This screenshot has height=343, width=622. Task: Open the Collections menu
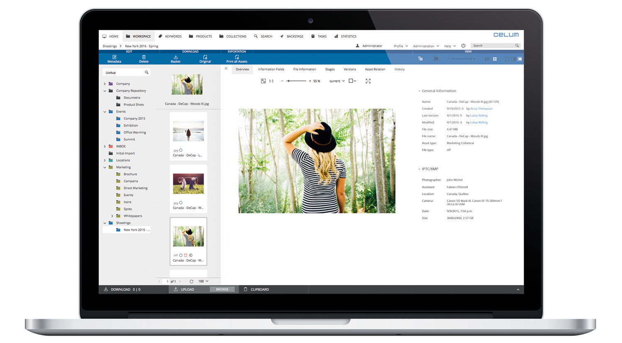tap(233, 36)
